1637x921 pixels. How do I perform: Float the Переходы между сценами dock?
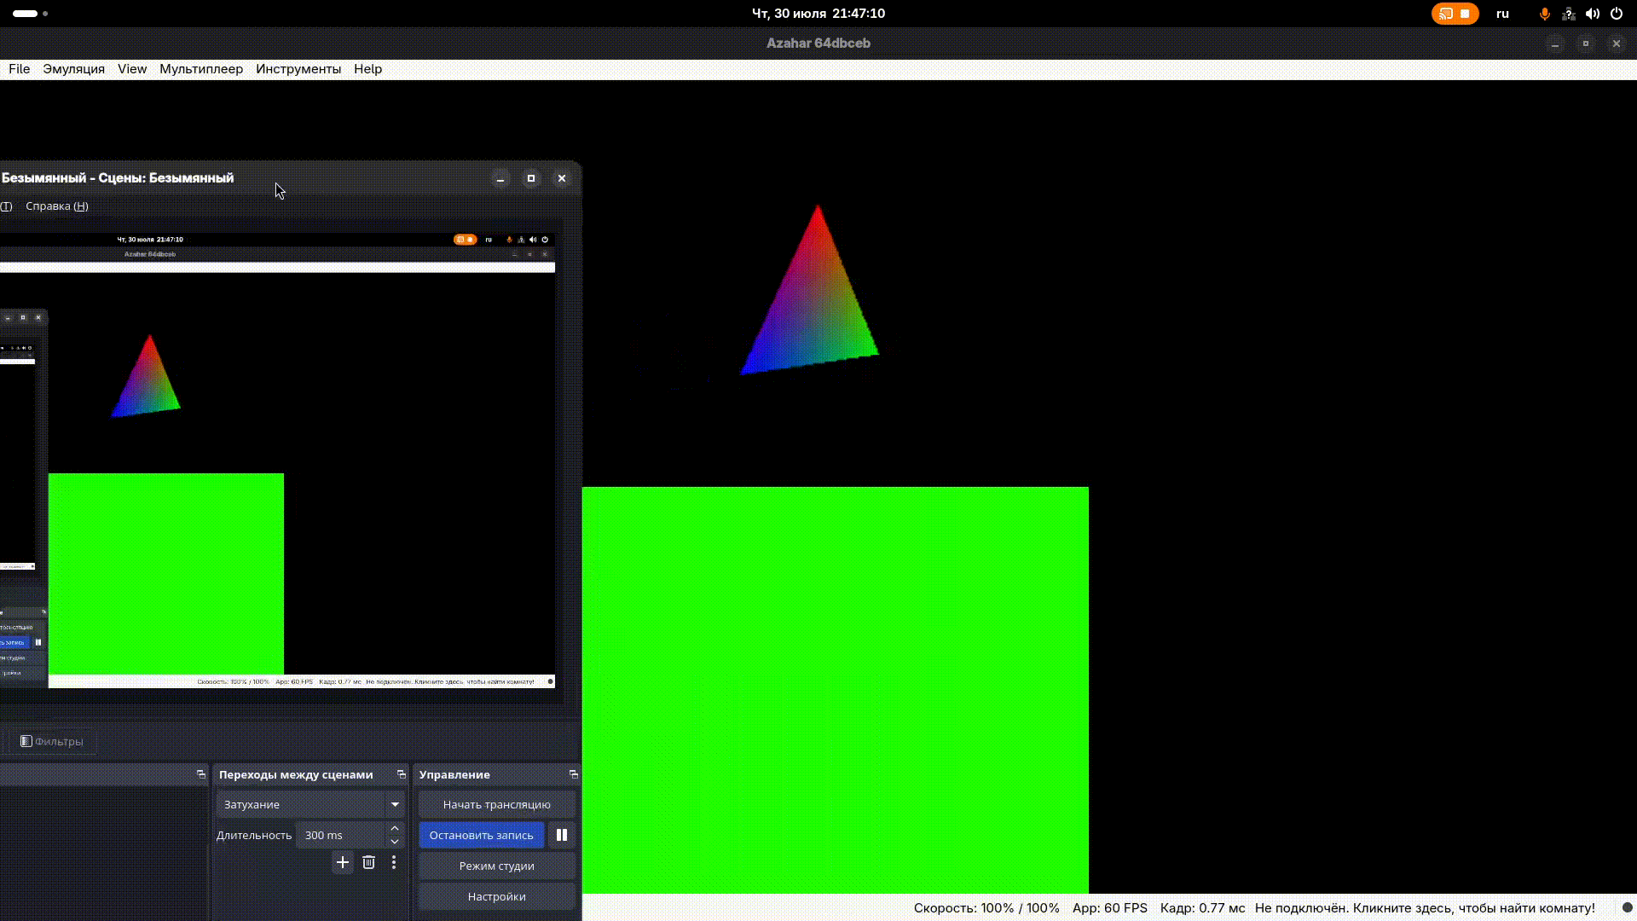coord(402,774)
